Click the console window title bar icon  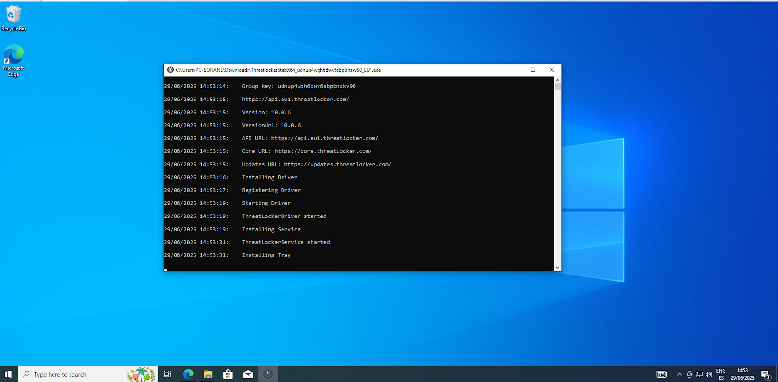170,70
